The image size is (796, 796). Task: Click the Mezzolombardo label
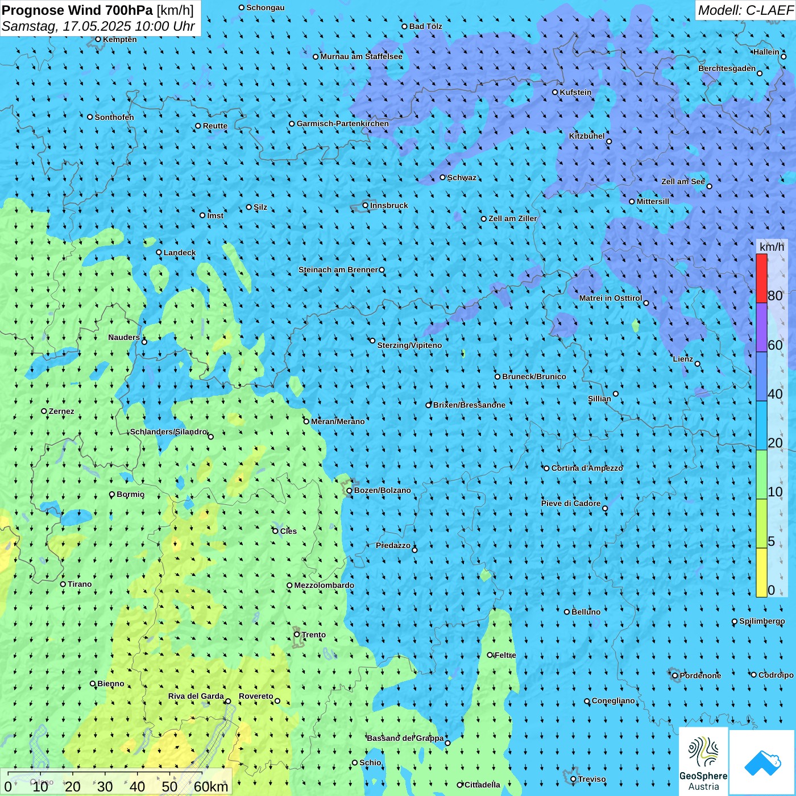pyautogui.click(x=324, y=585)
